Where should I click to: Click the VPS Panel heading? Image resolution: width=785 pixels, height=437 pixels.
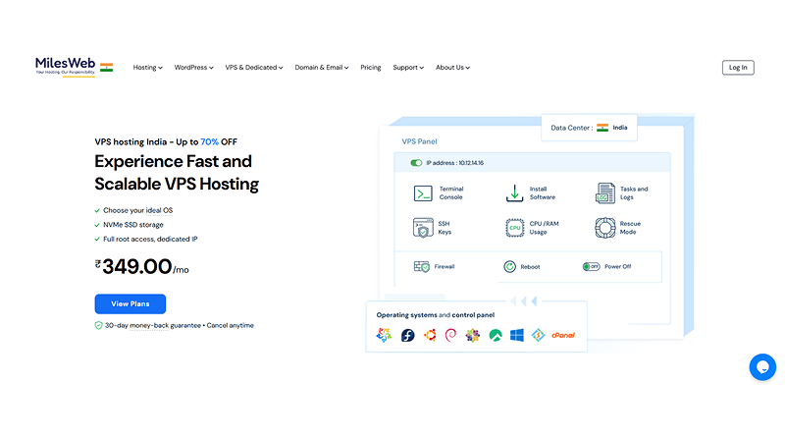click(x=420, y=141)
